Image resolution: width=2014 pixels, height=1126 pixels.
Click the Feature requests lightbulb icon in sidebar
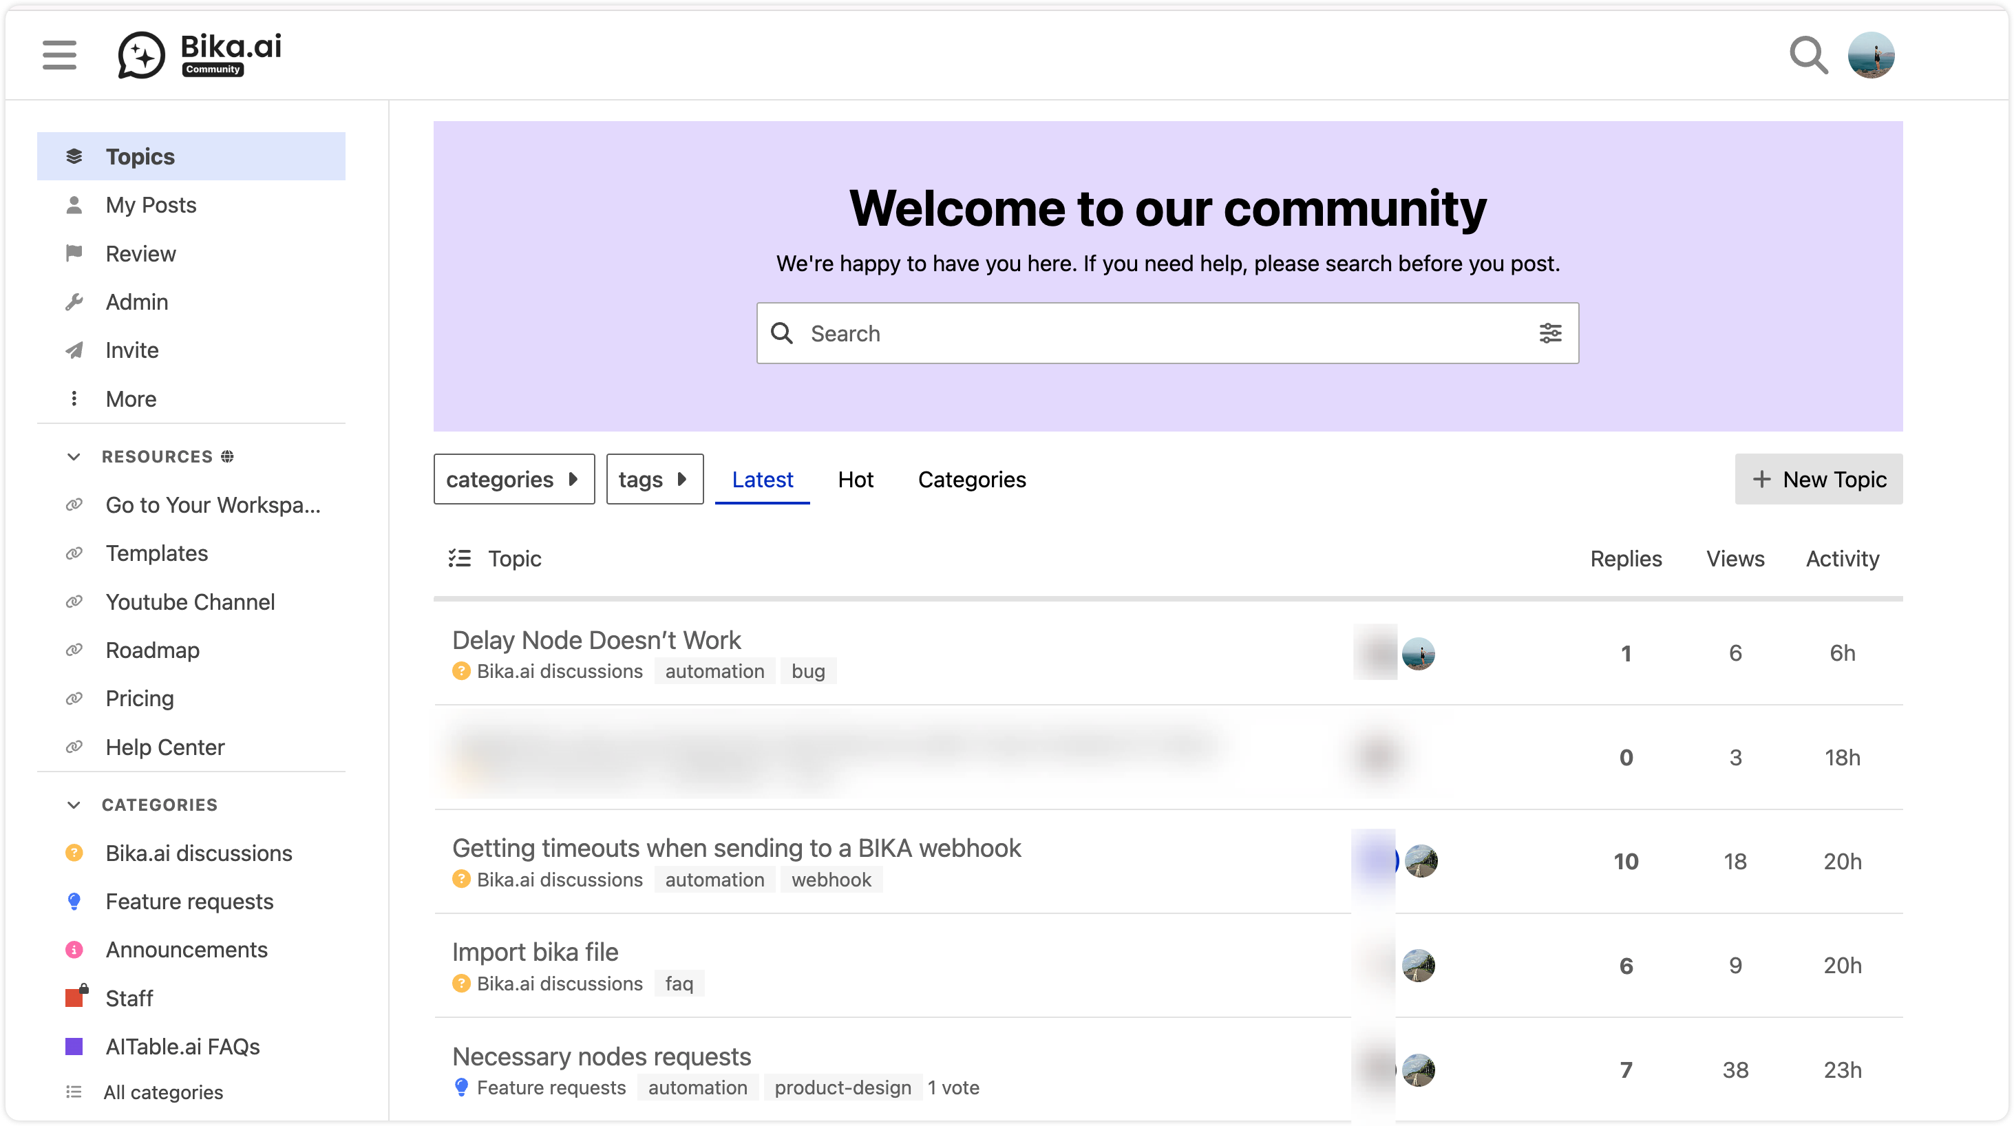pyautogui.click(x=74, y=901)
